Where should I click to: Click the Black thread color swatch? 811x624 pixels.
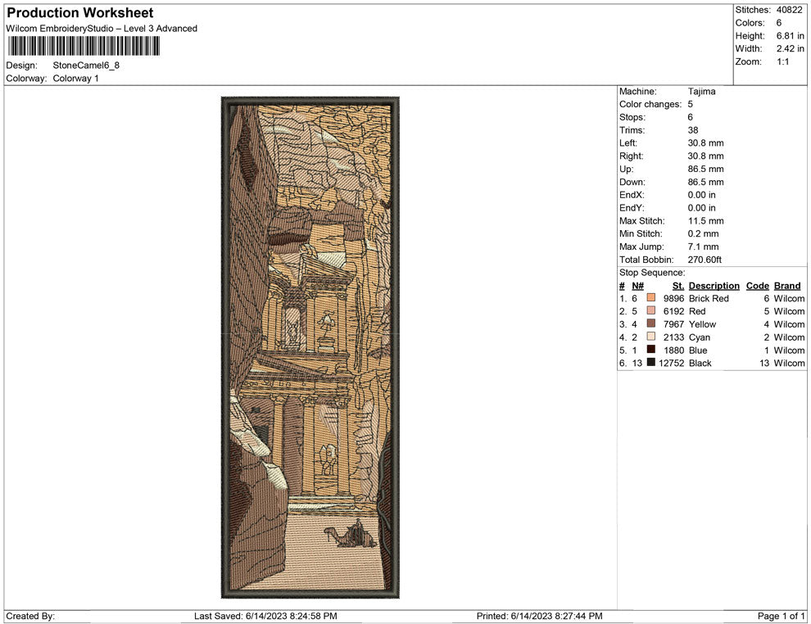pos(650,363)
